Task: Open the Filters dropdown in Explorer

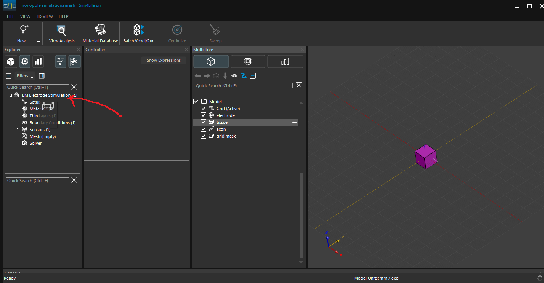Action: (x=25, y=76)
